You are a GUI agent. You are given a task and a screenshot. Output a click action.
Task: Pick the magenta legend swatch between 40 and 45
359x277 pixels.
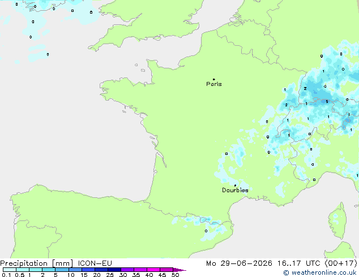(x=153, y=270)
